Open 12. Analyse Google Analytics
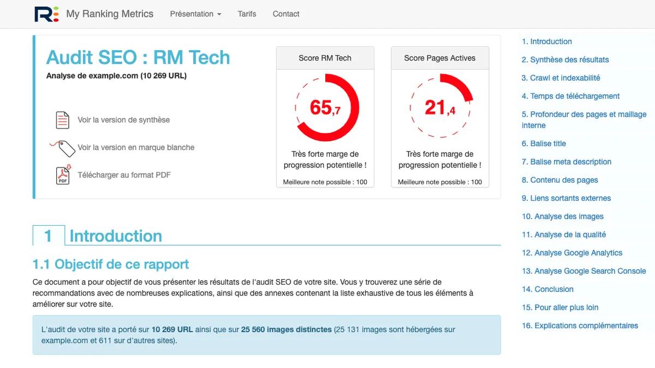This screenshot has height=368, width=655. 572,253
